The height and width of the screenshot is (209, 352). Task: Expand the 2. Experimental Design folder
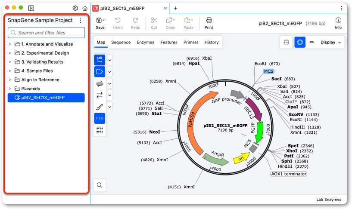pos(10,53)
